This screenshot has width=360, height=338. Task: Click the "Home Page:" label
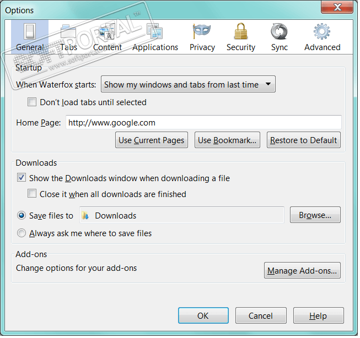coord(39,124)
